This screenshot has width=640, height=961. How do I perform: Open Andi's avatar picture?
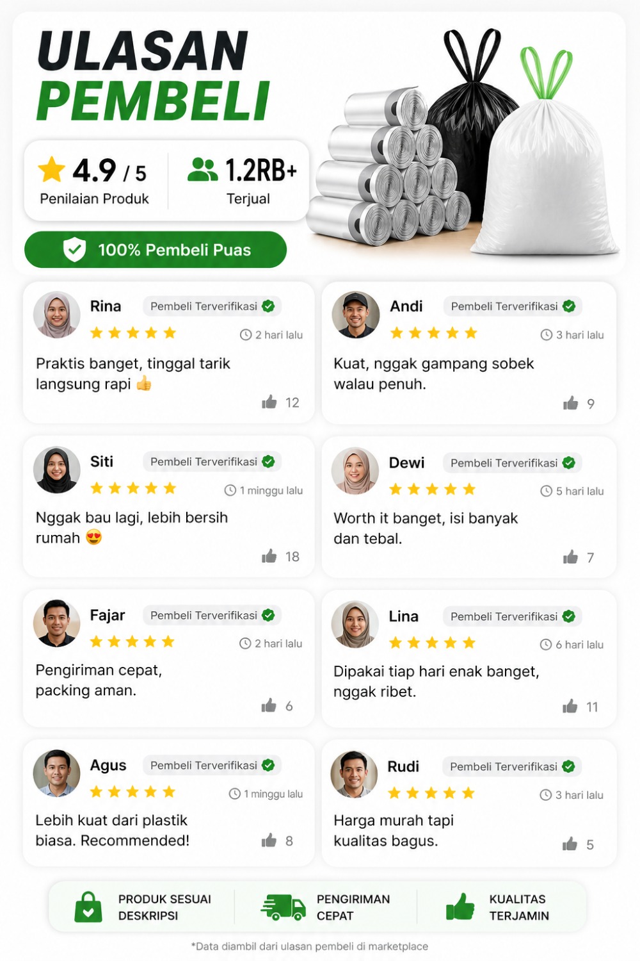[356, 315]
